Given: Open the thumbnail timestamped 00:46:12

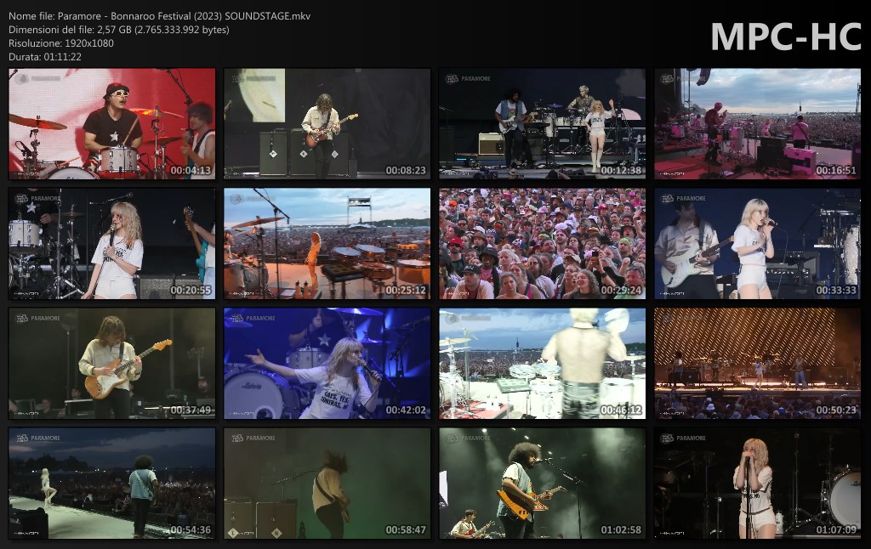Looking at the screenshot, I should (542, 364).
